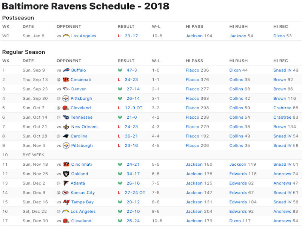Click the Andrews 83 receiving link
This screenshot has width=302, height=226.
[286, 211]
